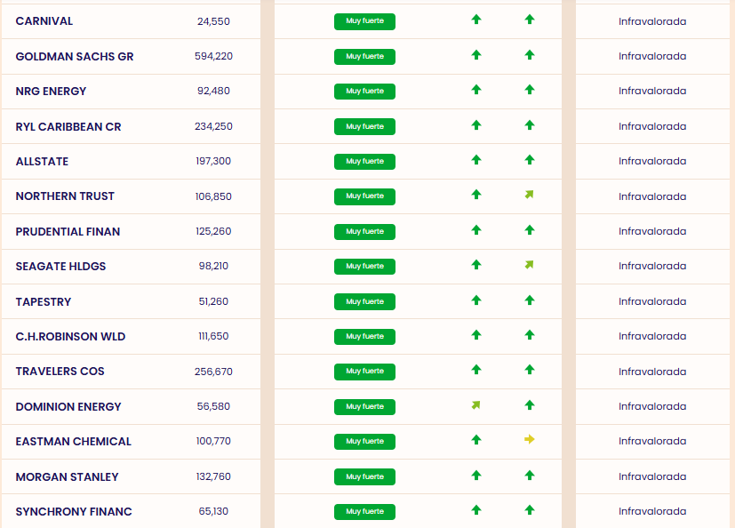The image size is (735, 528).
Task: Open the CARNIVAL stock name
Action: pyautogui.click(x=44, y=21)
